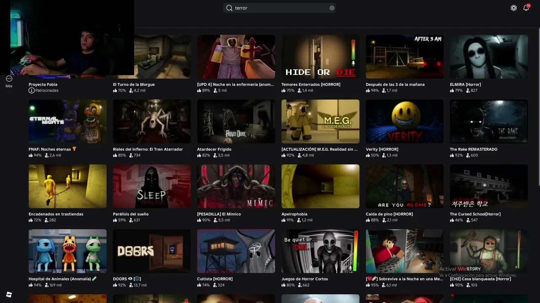The height and width of the screenshot is (303, 540).
Task: Open 'Hospital de Animales (Anomalía)' title
Action: pyautogui.click(x=63, y=279)
